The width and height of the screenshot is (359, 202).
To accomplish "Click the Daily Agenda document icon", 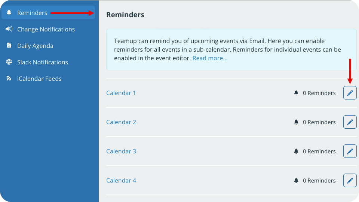I will (x=9, y=46).
